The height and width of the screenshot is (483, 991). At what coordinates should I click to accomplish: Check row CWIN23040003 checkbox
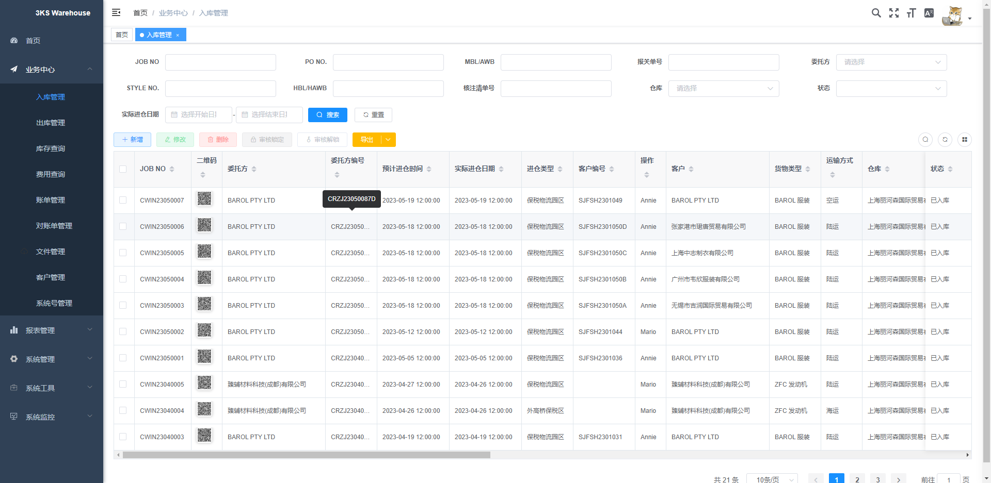123,437
